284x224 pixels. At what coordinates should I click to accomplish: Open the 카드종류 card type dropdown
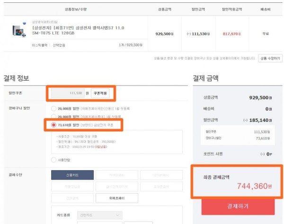(100, 215)
